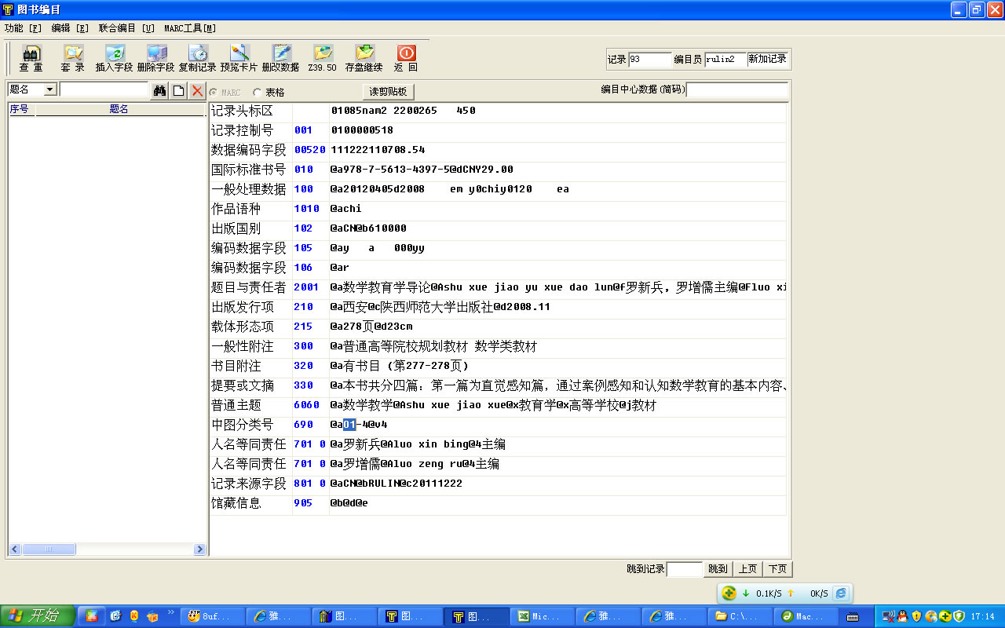The width and height of the screenshot is (1005, 628).
Task: Click the left panel horizontal scrollbar thumb
Action: 49,549
